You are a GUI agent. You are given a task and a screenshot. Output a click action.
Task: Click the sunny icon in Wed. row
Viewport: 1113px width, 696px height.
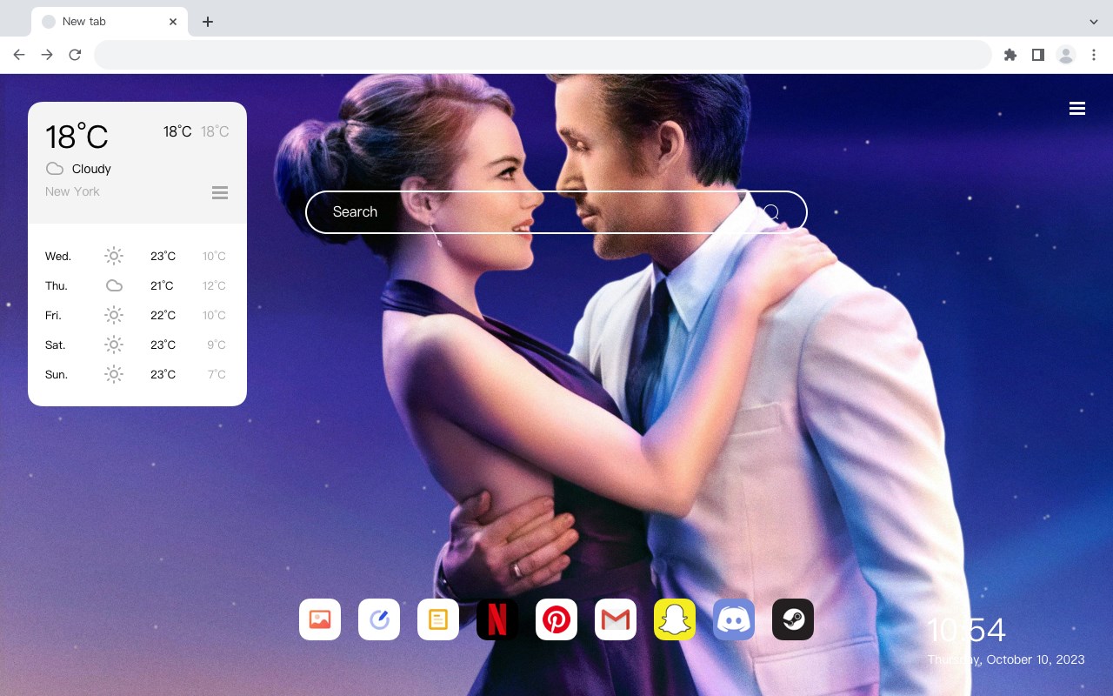coord(114,256)
